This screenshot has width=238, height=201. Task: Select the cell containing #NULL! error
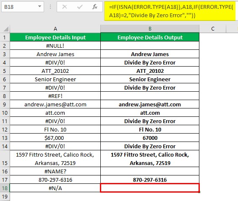click(x=55, y=46)
